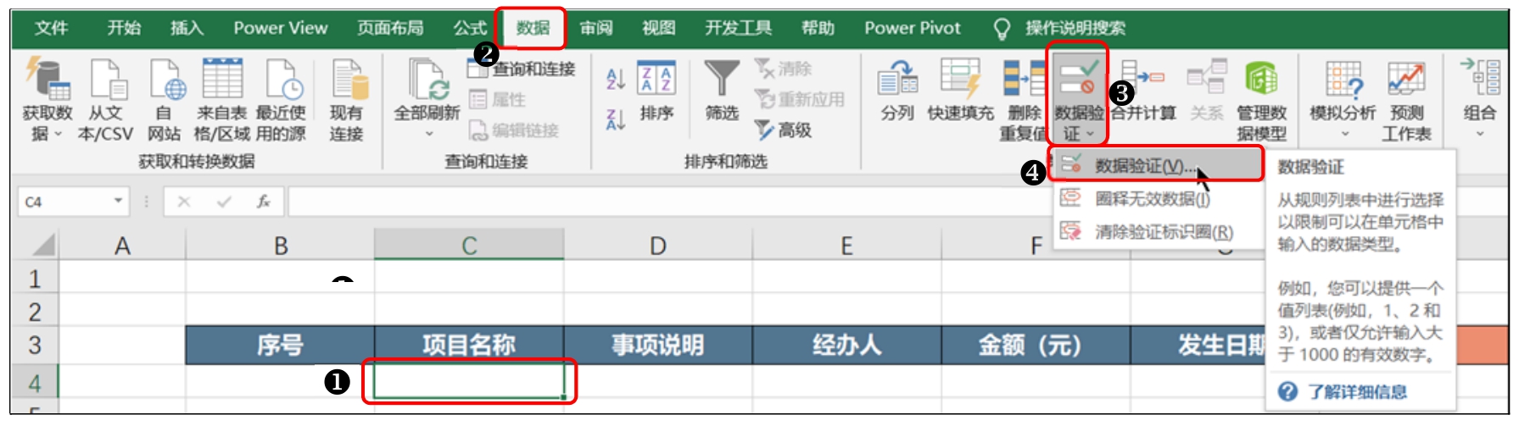The width and height of the screenshot is (1519, 426).
Task: Select the 项目名称 header cell
Action: (469, 345)
